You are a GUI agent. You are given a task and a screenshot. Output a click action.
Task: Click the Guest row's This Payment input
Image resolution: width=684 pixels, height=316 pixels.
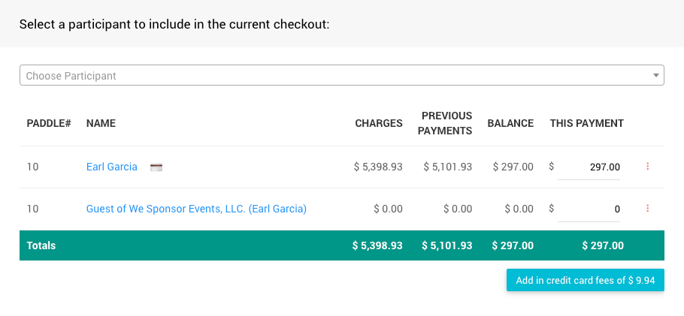coord(589,209)
